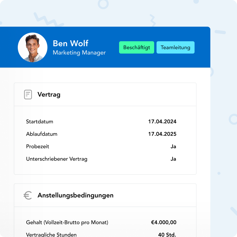Screen dimensions: 237x237
Task: Select the Ablaufdatum value 17.04.2025
Action: (162, 134)
